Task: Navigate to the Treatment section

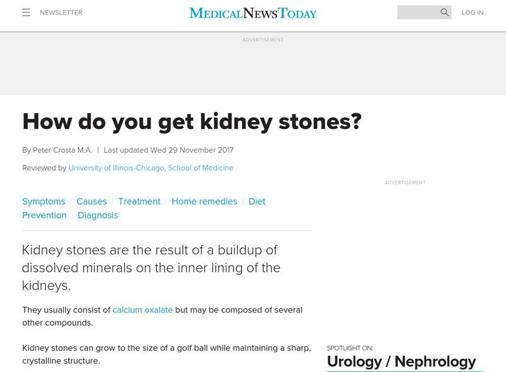Action: [140, 201]
